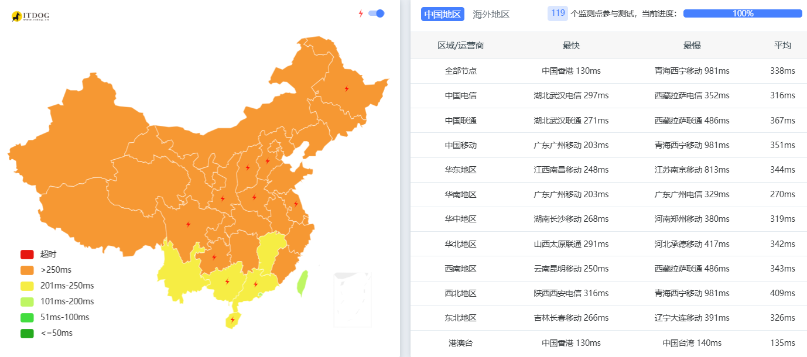This screenshot has width=807, height=357.
Task: Click lightning marker on Guangdong province
Action: pos(255,284)
